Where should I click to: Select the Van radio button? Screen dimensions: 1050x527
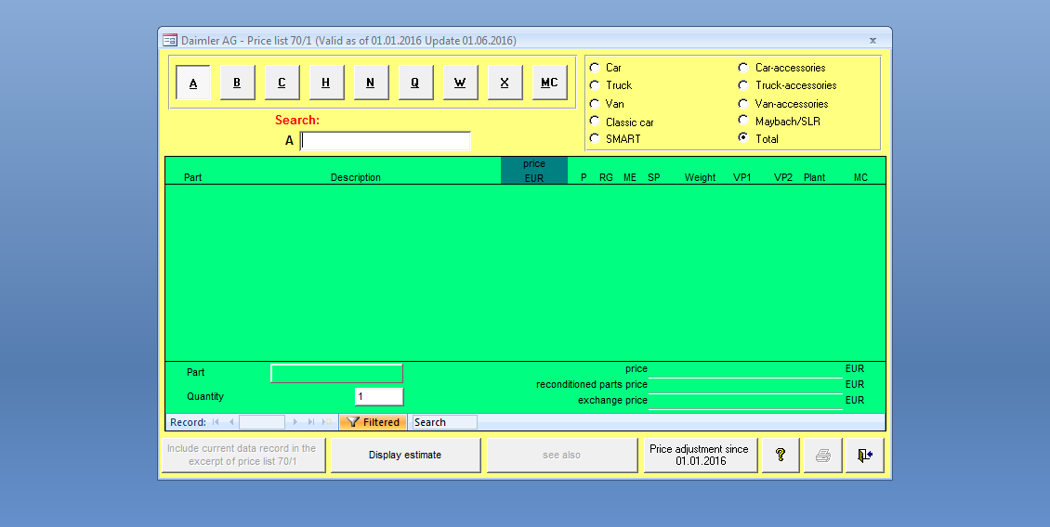(595, 104)
